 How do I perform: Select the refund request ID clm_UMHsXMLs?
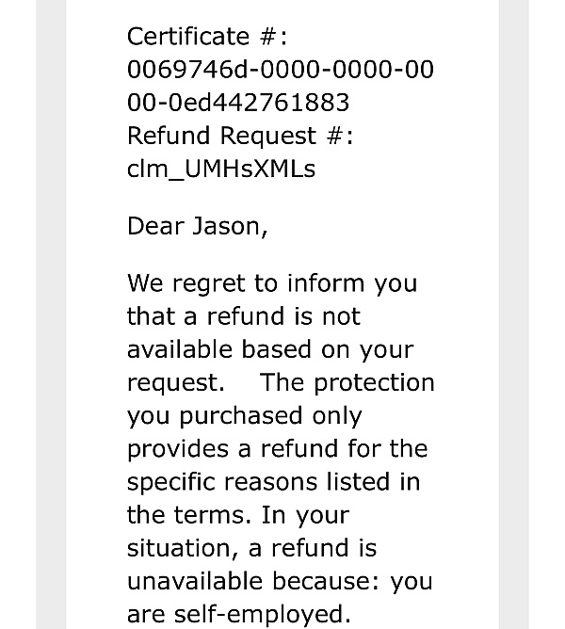click(x=221, y=169)
